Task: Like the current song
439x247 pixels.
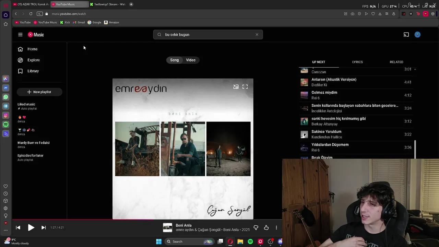Action: [x=266, y=227]
